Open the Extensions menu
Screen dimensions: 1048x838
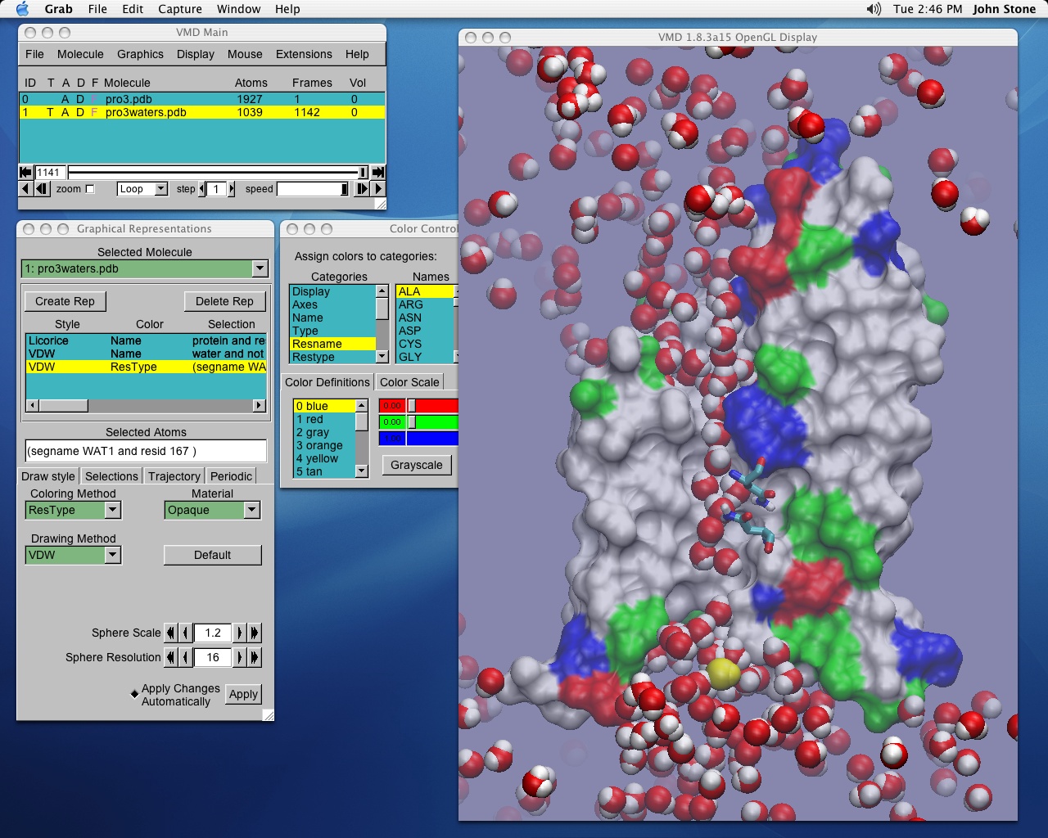[304, 54]
